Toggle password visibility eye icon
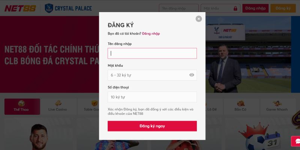300x150 pixels. (192, 75)
